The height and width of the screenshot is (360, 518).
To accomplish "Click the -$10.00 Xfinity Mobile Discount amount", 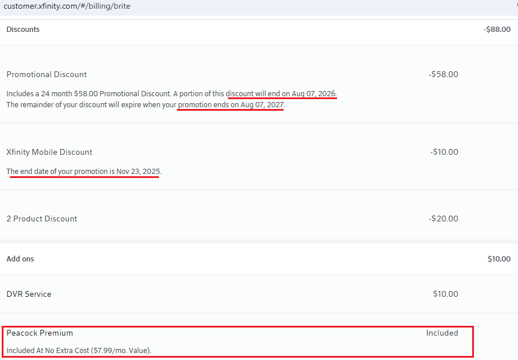I will click(x=444, y=152).
